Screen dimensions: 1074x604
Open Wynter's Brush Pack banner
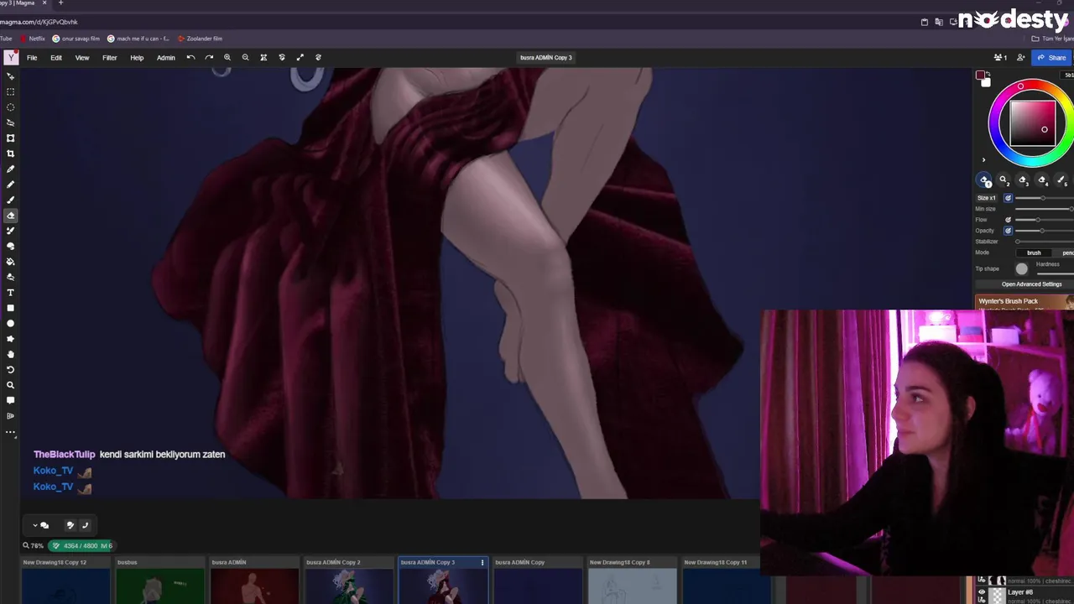tap(1024, 302)
